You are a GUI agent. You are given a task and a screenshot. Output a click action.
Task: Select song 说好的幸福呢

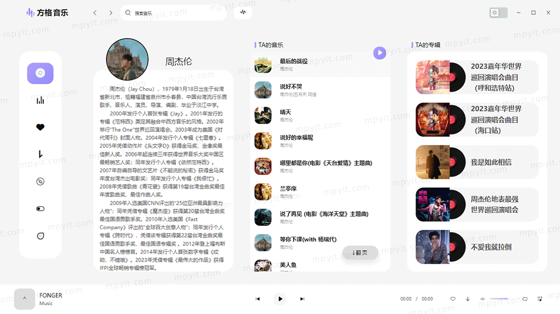click(320, 141)
